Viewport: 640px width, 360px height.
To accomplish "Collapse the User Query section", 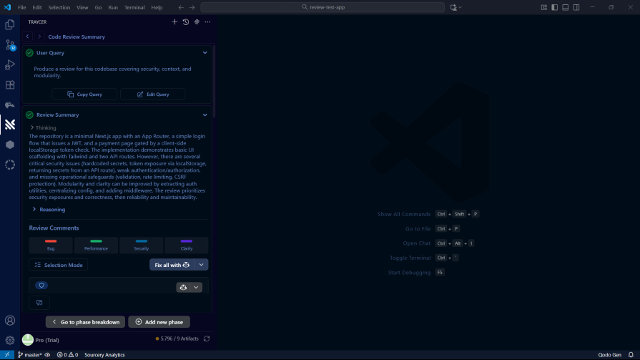I will click(205, 52).
